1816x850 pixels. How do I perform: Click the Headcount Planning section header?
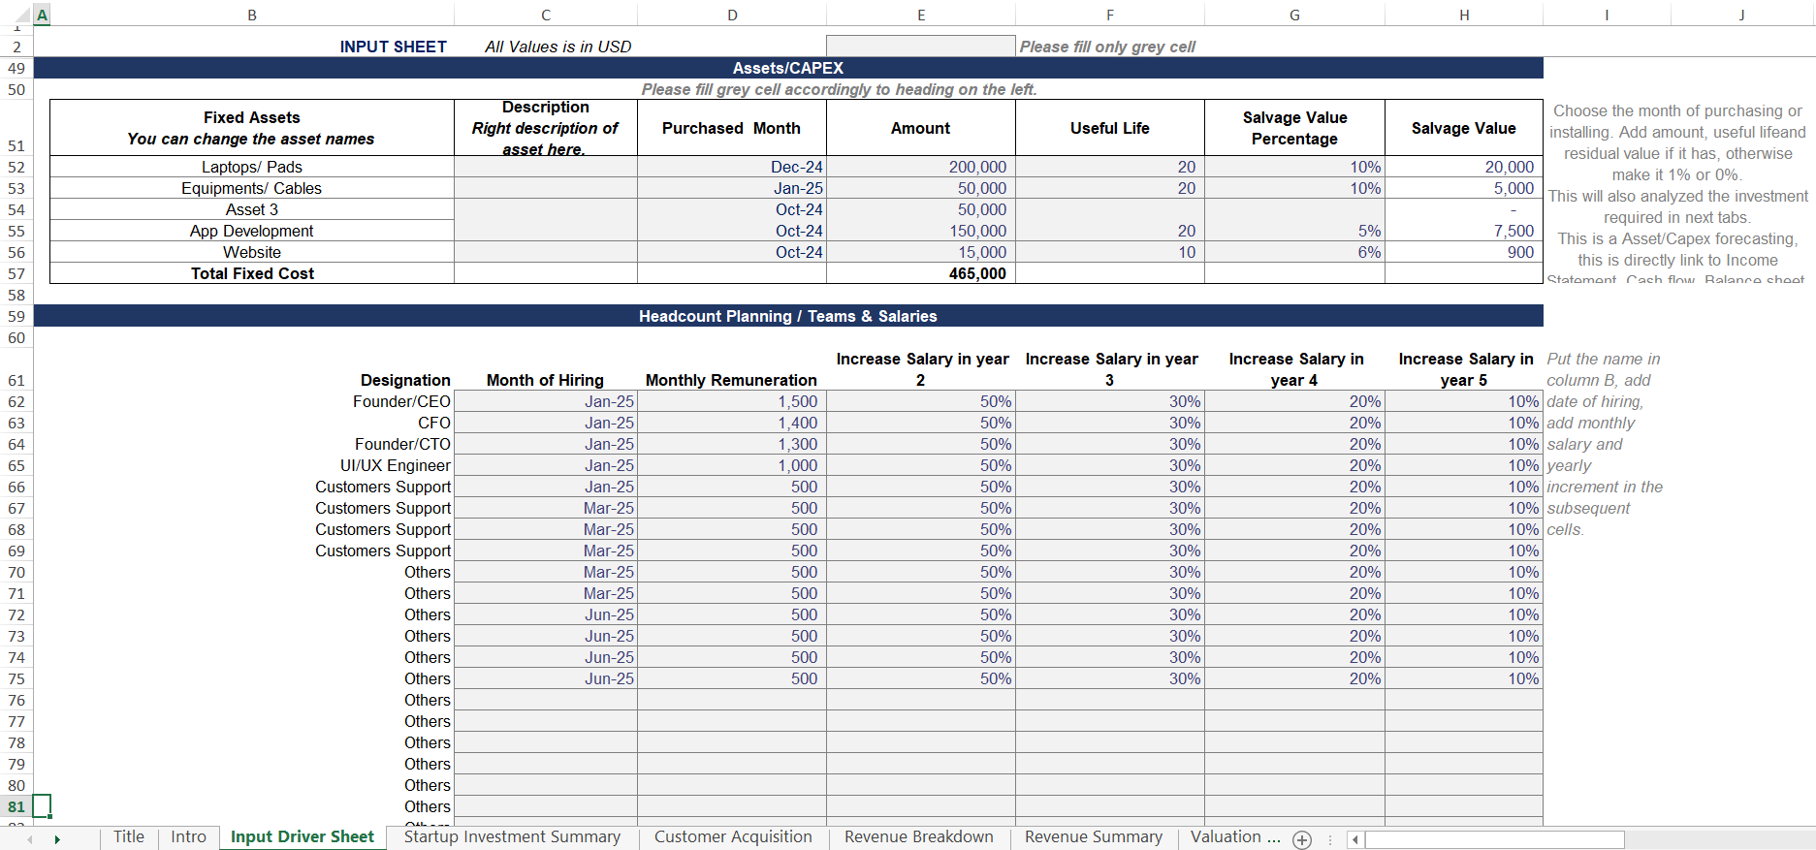coord(788,316)
